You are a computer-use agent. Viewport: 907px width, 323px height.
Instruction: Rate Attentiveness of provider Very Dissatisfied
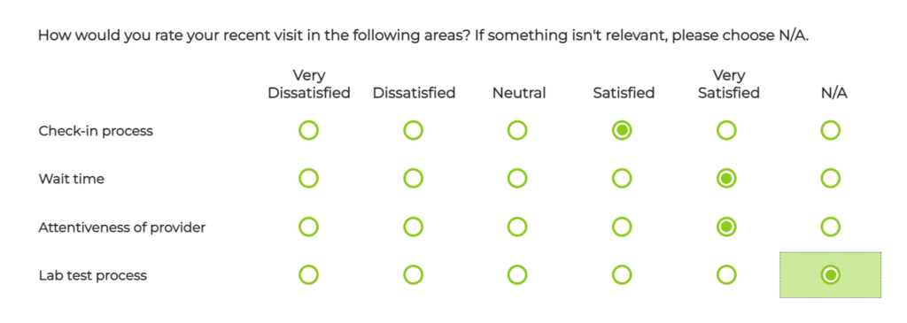(309, 227)
